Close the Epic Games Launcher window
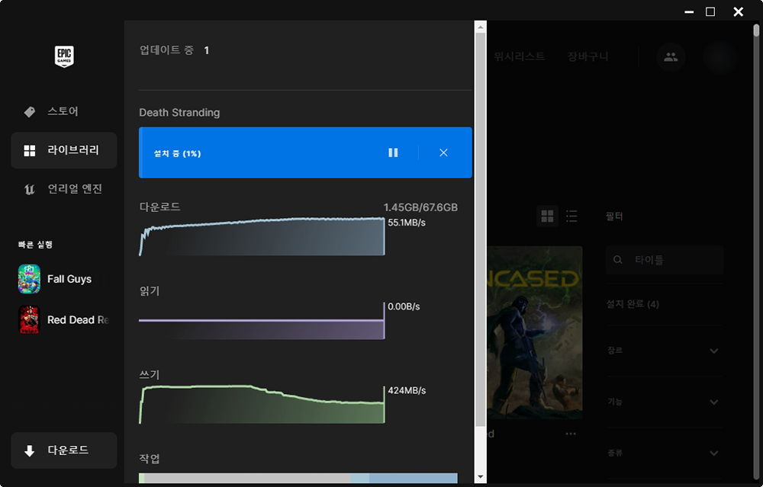The height and width of the screenshot is (487, 763). (x=738, y=11)
